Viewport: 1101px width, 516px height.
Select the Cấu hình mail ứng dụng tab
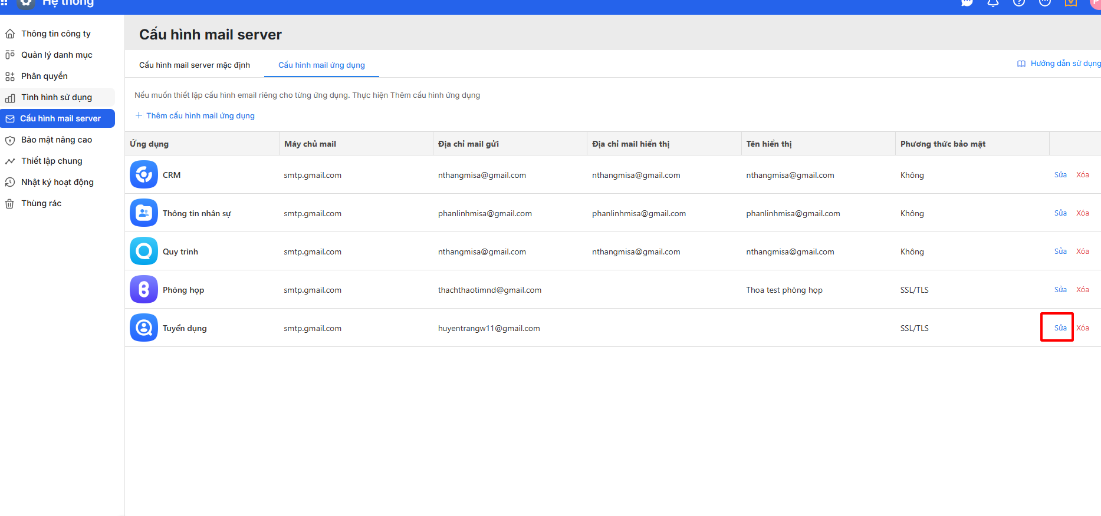(321, 65)
